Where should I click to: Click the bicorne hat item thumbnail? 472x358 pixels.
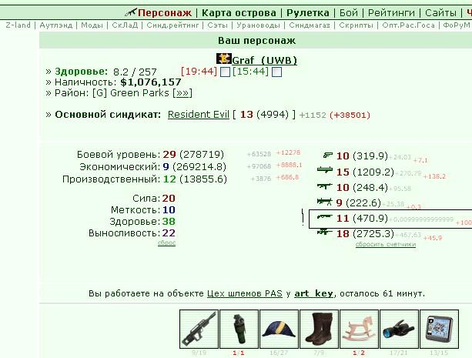click(x=279, y=329)
